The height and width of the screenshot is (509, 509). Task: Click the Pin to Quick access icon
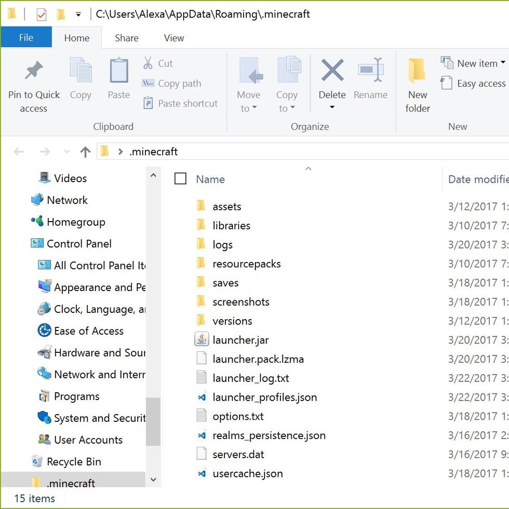click(34, 71)
